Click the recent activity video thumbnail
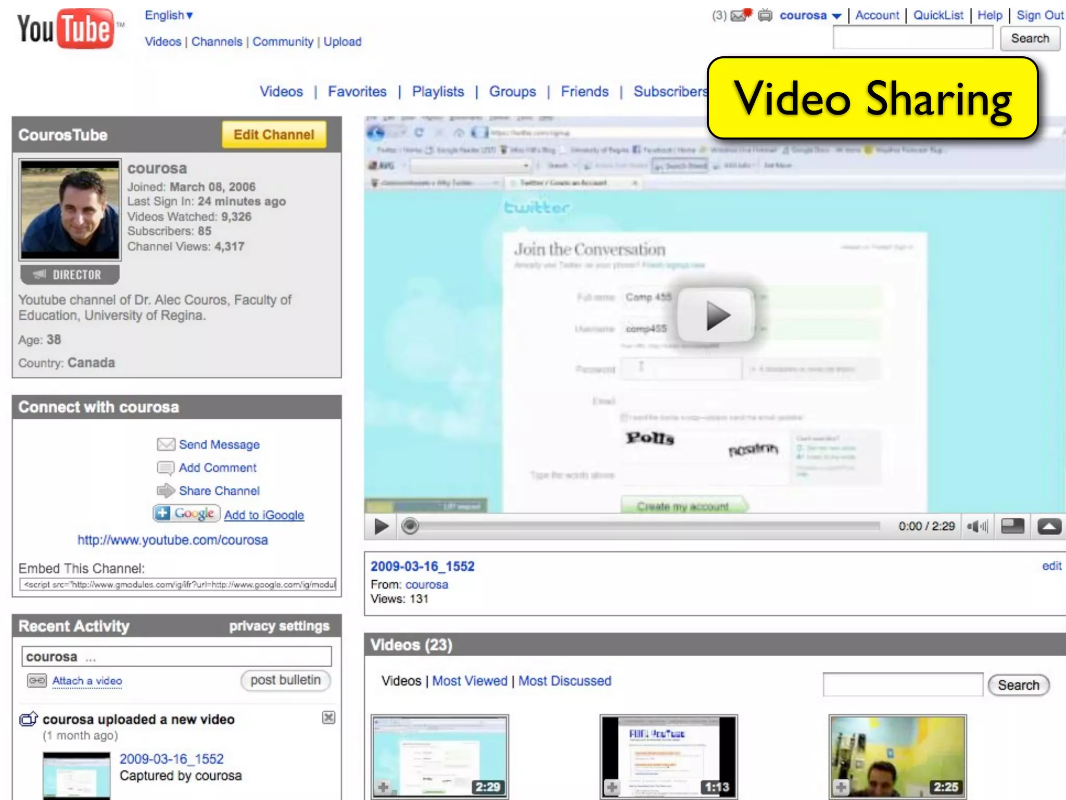The width and height of the screenshot is (1066, 800). click(x=77, y=776)
